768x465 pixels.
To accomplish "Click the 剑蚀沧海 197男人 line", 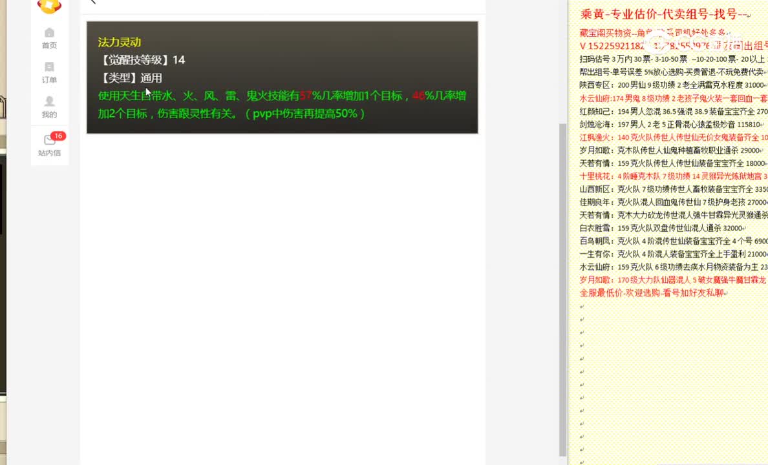I will (672, 125).
